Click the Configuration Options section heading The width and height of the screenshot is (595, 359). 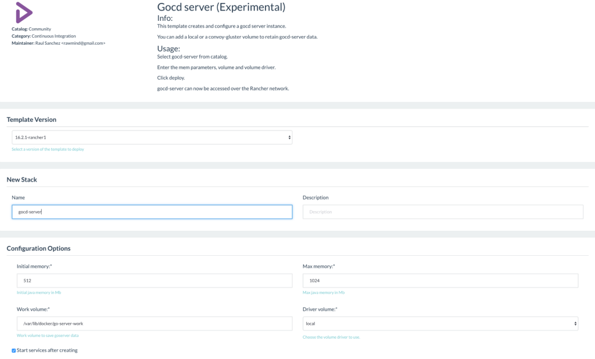pos(38,248)
